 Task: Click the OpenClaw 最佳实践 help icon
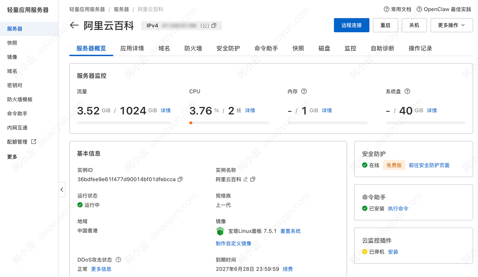pyautogui.click(x=419, y=9)
